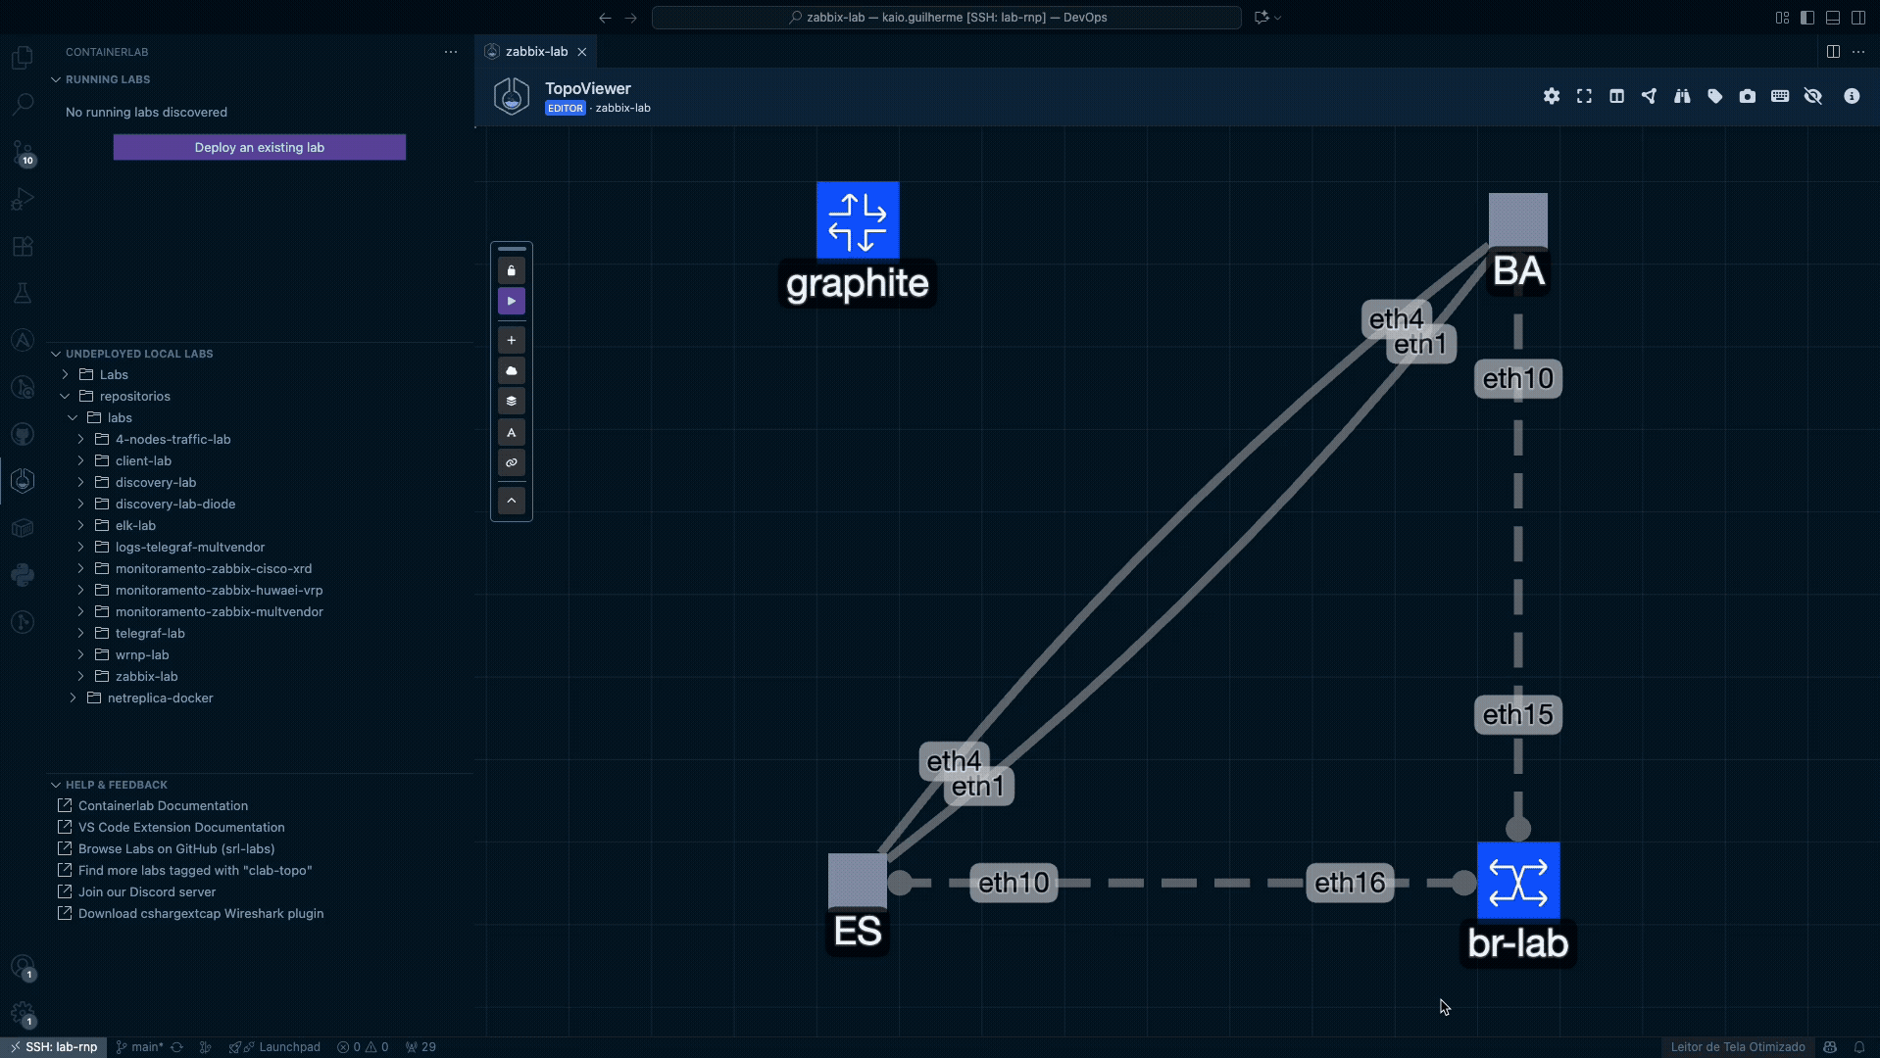1880x1058 pixels.
Task: Click the br-lab node on the canvas
Action: tap(1517, 881)
